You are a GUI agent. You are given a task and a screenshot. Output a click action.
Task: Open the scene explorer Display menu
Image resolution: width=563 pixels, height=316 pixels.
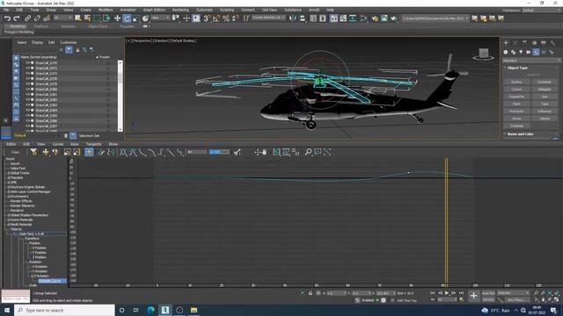pos(37,42)
